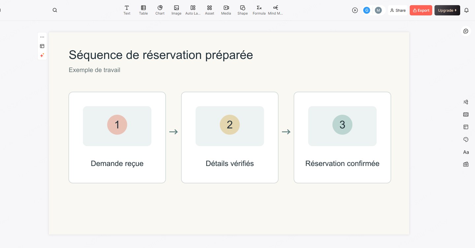Viewport: 475px width, 248px height.
Task: Select the Media tool
Action: (226, 10)
